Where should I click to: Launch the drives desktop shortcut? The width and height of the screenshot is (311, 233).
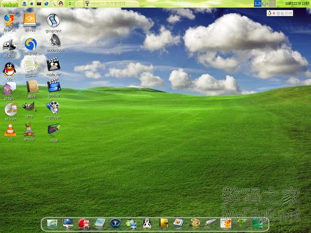coord(31,21)
